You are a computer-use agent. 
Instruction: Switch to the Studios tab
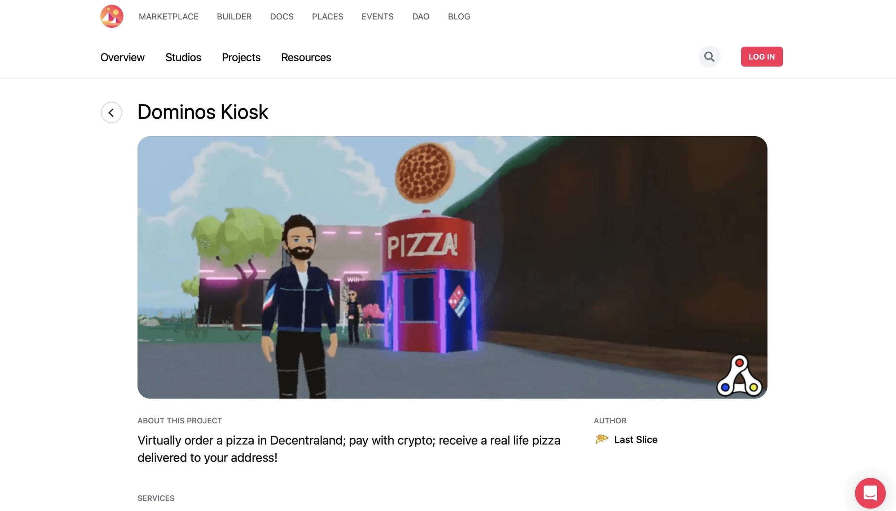point(183,57)
